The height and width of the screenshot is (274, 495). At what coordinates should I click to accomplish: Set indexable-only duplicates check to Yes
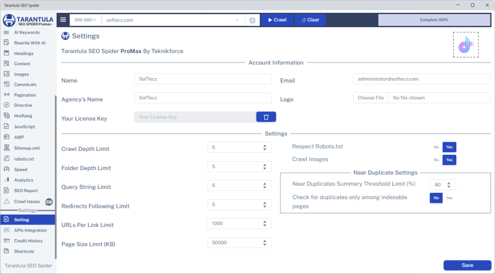(x=449, y=198)
